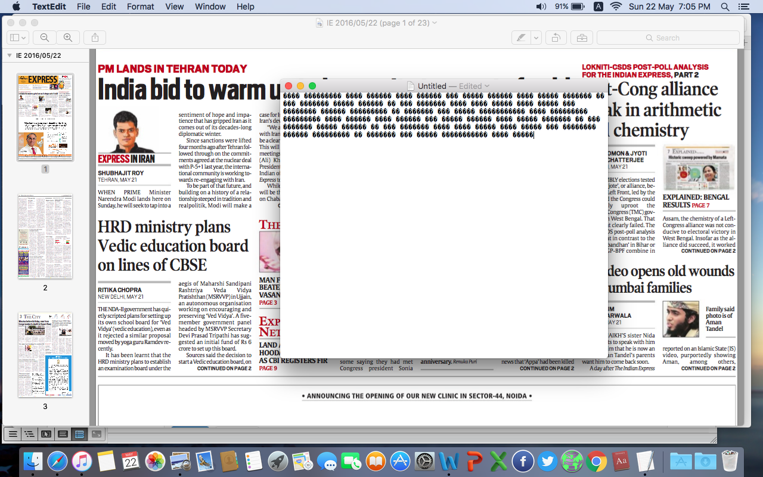Click the screen-with-cursor view button
The image size is (763, 477).
click(46, 434)
